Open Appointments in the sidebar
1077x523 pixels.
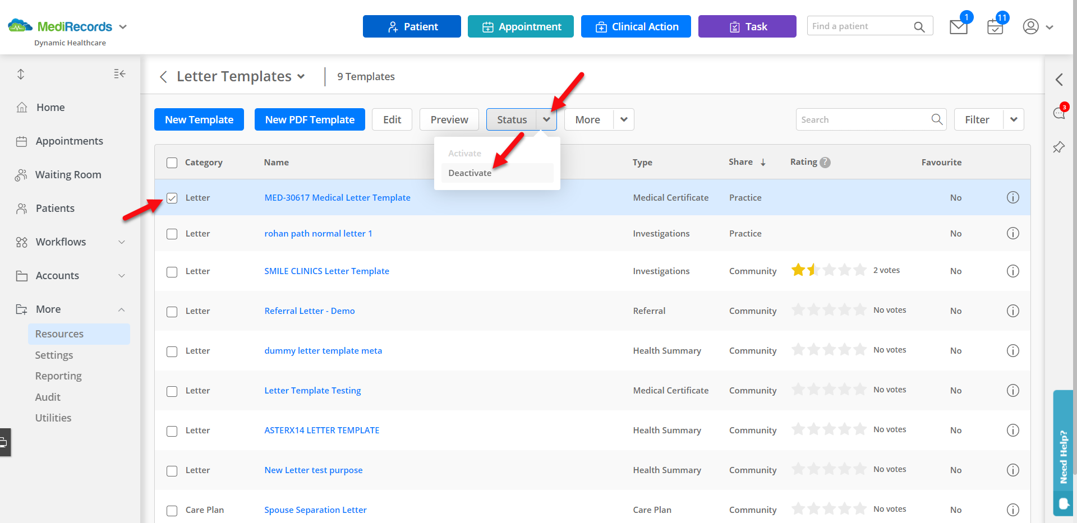tap(69, 141)
